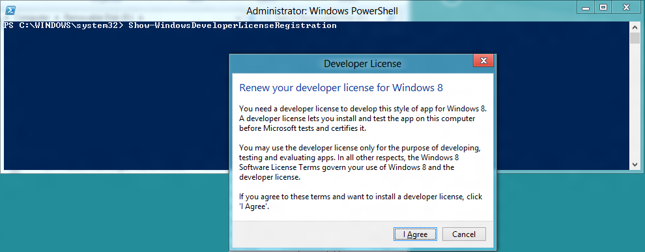Click the I Agree button
645x252 pixels.
415,234
